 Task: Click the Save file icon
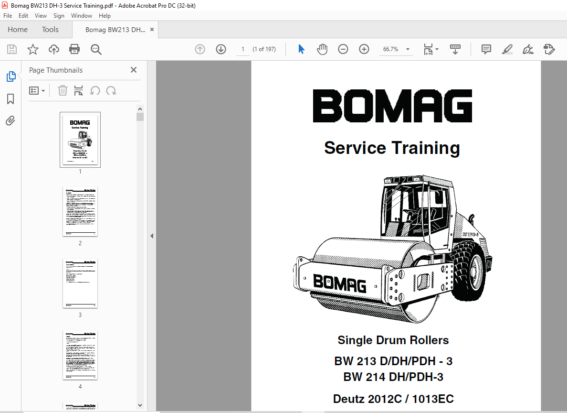coord(12,49)
